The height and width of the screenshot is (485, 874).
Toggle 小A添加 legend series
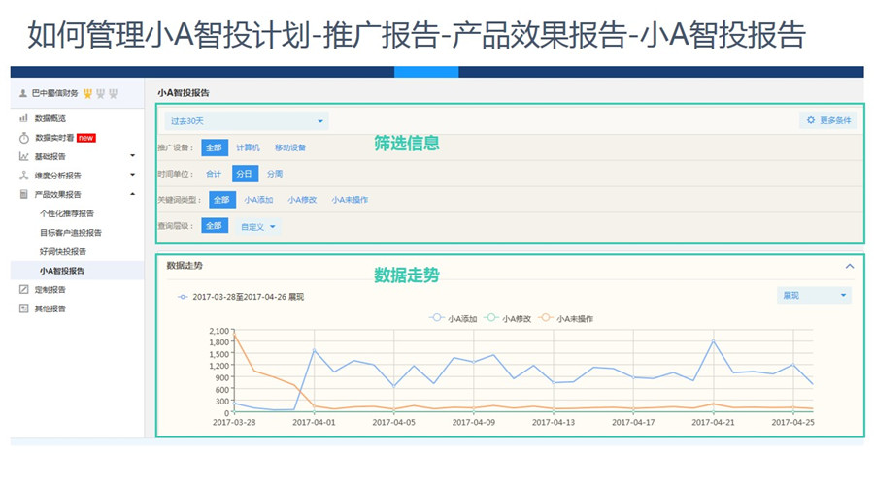454,318
